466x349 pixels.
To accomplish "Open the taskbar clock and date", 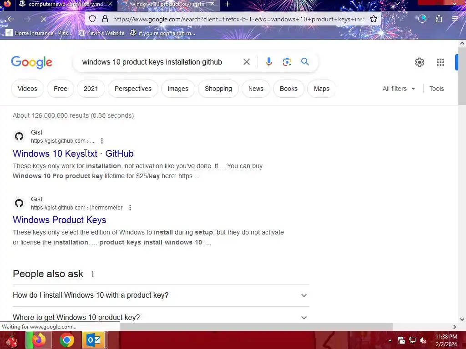I will point(446,340).
